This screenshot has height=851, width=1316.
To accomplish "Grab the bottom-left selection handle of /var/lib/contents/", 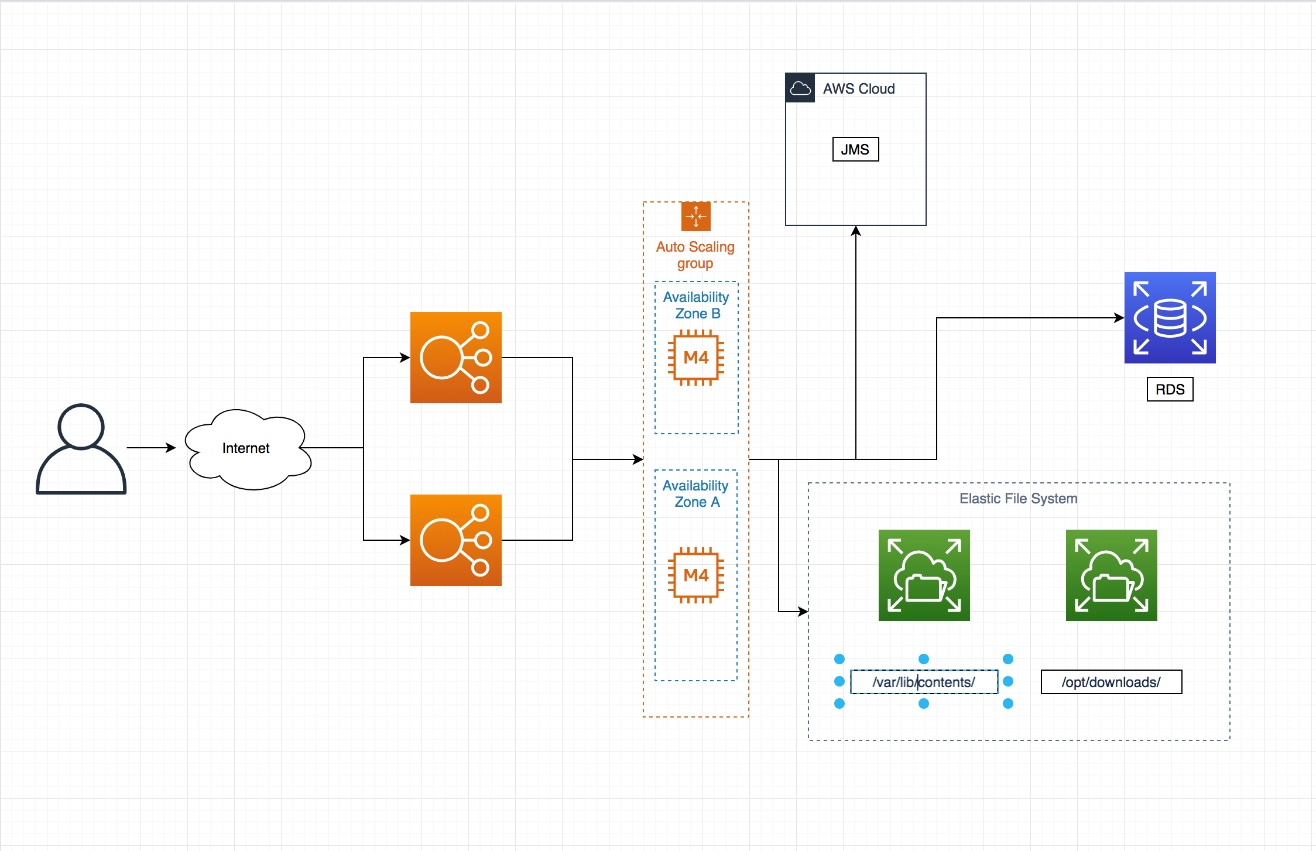I will [x=839, y=704].
